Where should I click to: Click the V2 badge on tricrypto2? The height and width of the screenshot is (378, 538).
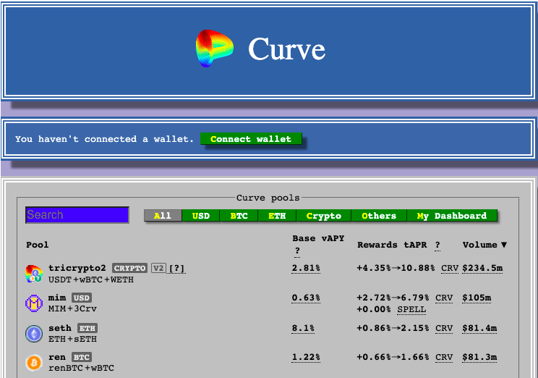(158, 268)
